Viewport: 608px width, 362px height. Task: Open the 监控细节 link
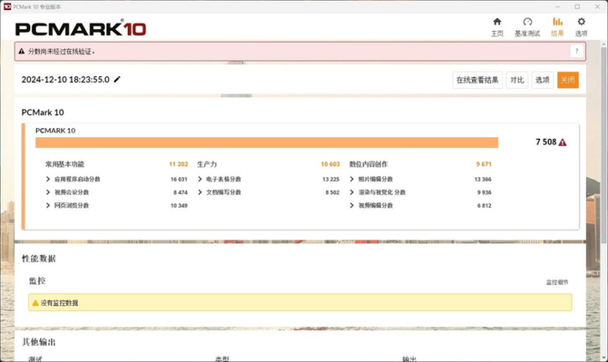click(557, 282)
